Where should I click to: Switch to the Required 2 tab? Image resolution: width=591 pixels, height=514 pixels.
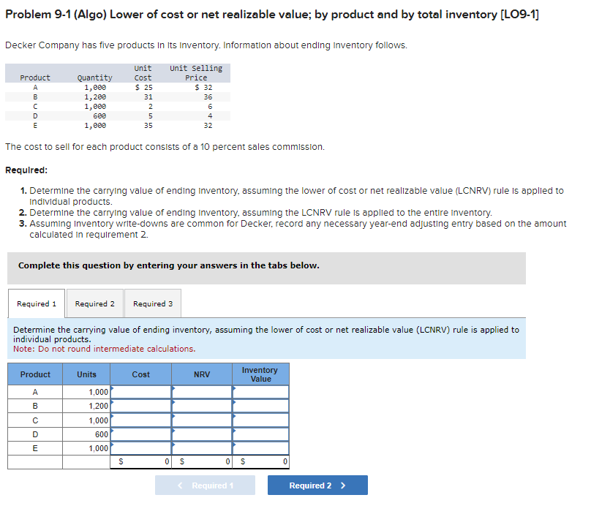tap(94, 303)
